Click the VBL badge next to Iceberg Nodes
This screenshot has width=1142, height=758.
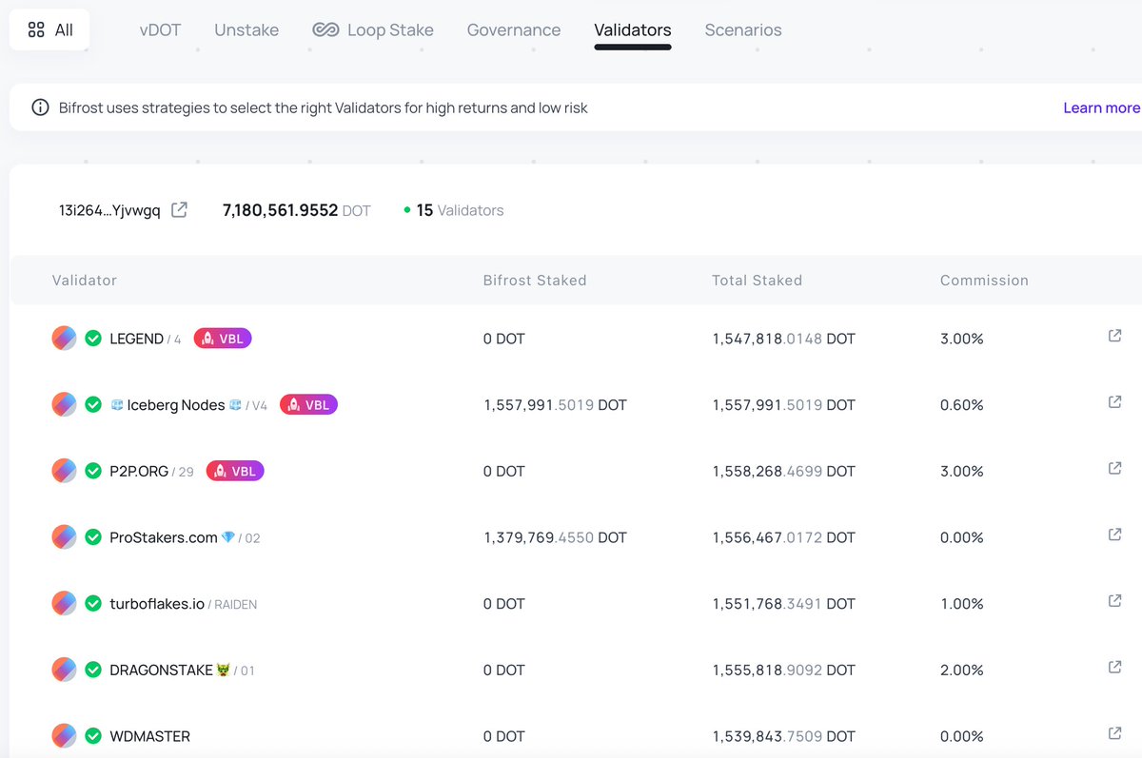pyautogui.click(x=308, y=404)
